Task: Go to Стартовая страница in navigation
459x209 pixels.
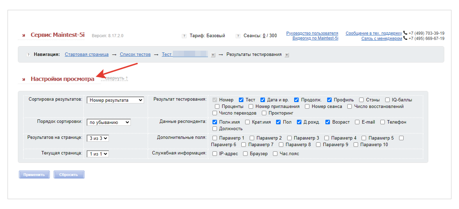Action: (87, 55)
